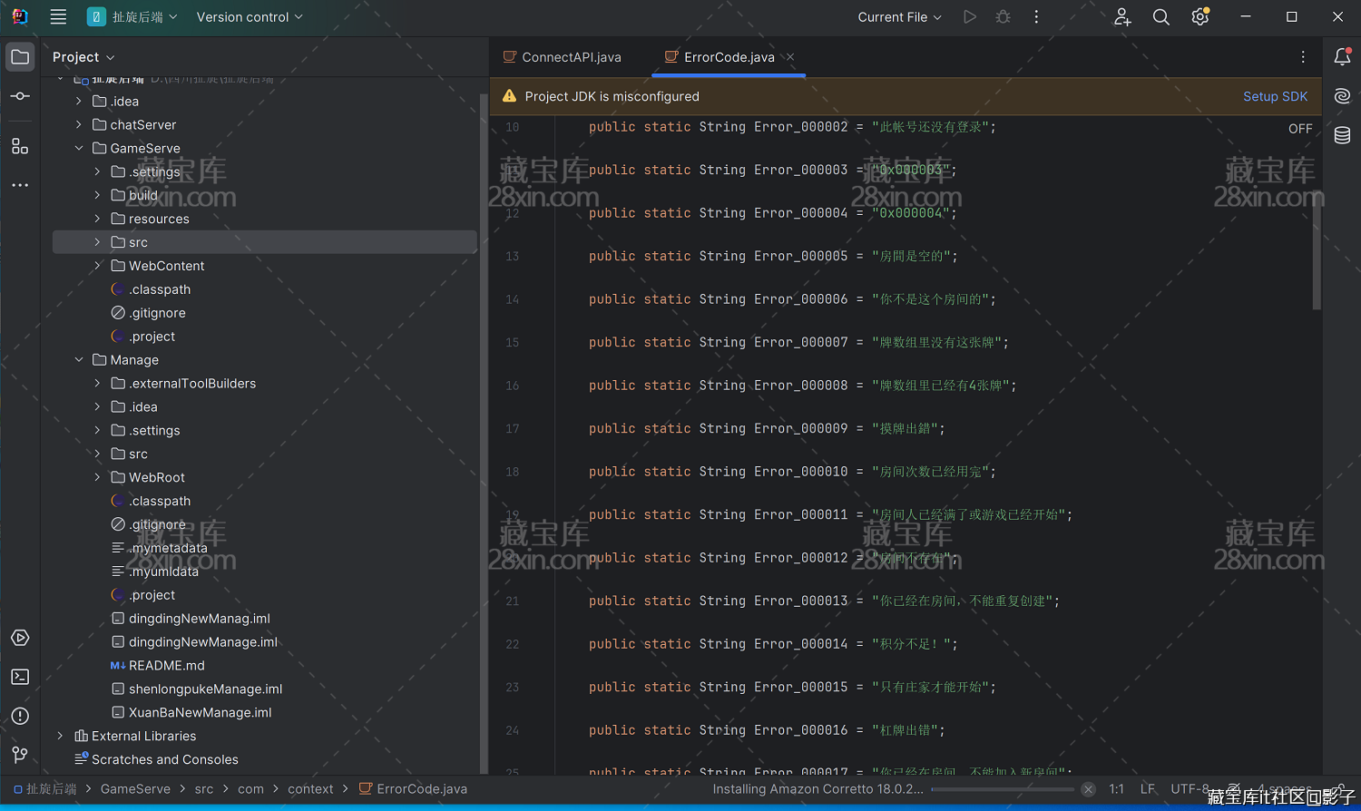
Task: Click ErrorCode.java in the breadcrumb bar
Action: pyautogui.click(x=413, y=789)
